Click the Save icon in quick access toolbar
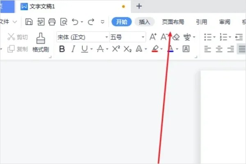Viewport: 246px width, 164px height. click(x=29, y=22)
